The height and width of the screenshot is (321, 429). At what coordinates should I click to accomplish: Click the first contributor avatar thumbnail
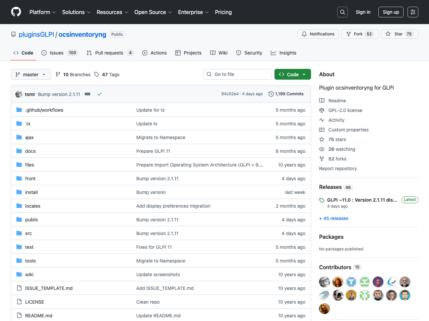click(324, 282)
